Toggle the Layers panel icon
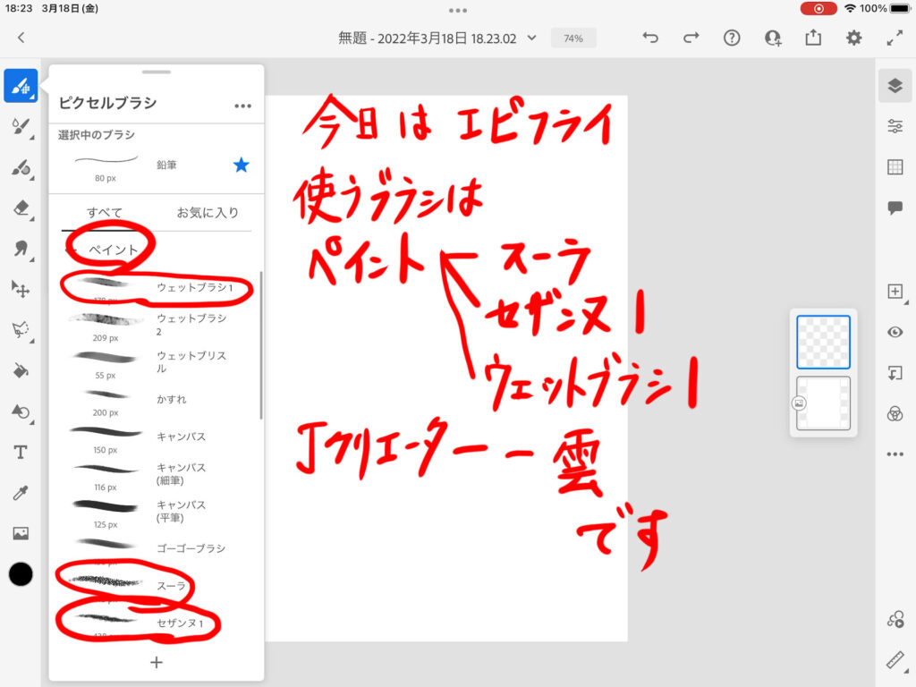The width and height of the screenshot is (916, 687). tap(895, 85)
